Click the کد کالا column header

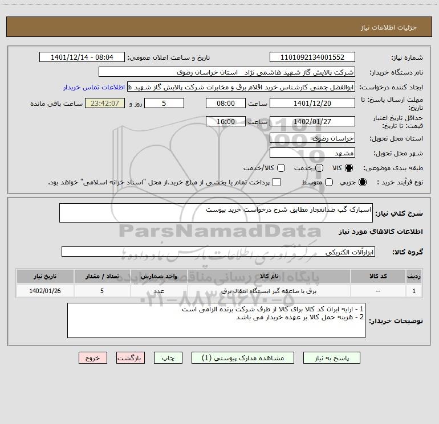(378, 276)
